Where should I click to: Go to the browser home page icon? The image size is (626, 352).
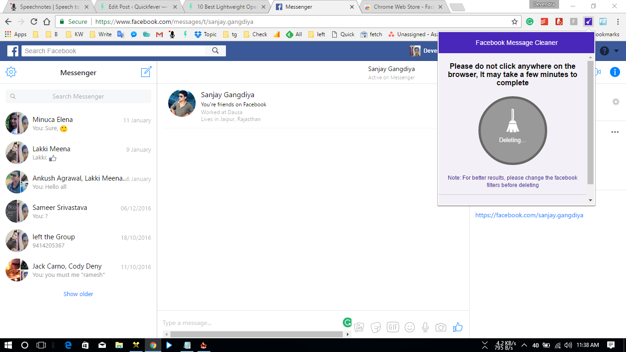[x=47, y=22]
